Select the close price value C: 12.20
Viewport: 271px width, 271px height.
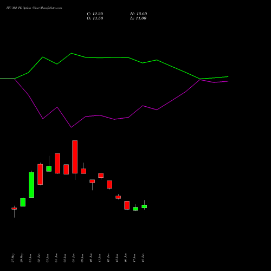point(95,14)
